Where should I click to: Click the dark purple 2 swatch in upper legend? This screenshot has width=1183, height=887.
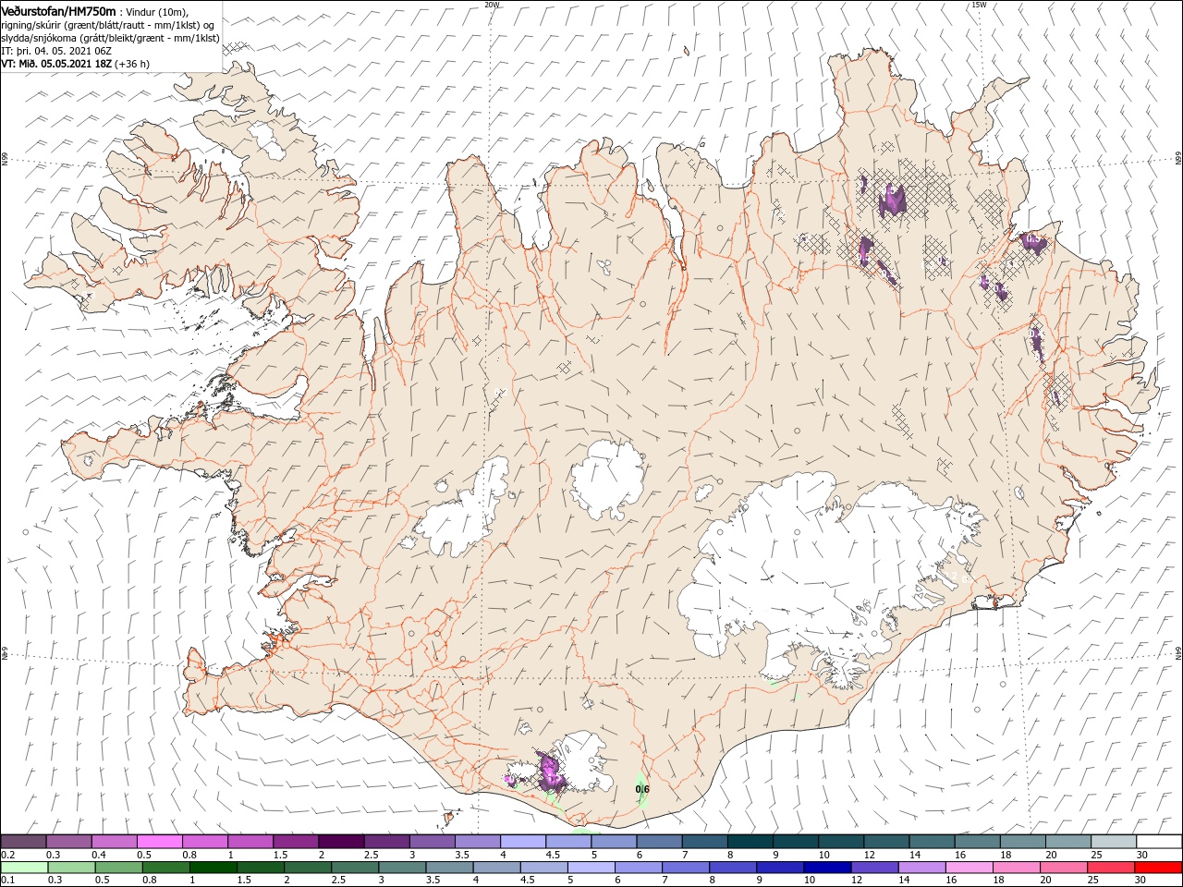pyautogui.click(x=341, y=842)
